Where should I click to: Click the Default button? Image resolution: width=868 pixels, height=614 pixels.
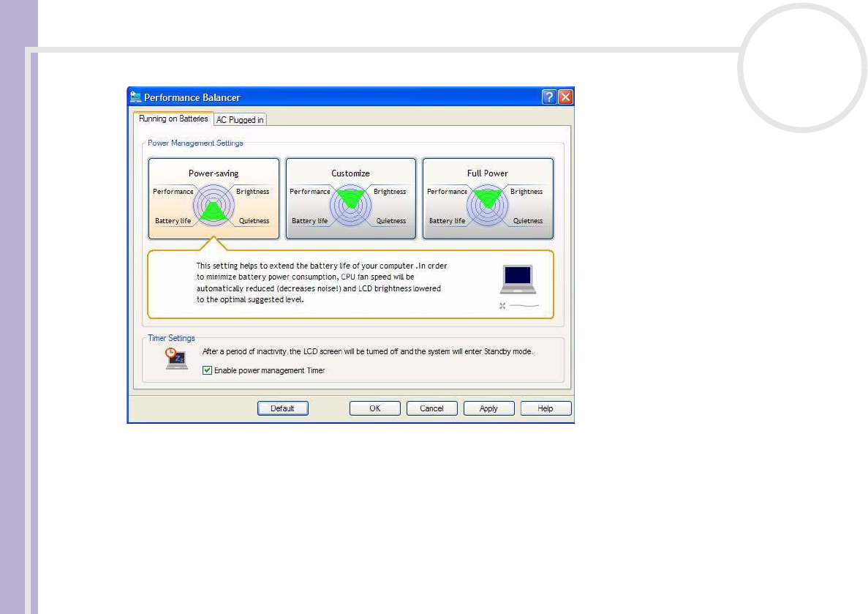pos(283,408)
